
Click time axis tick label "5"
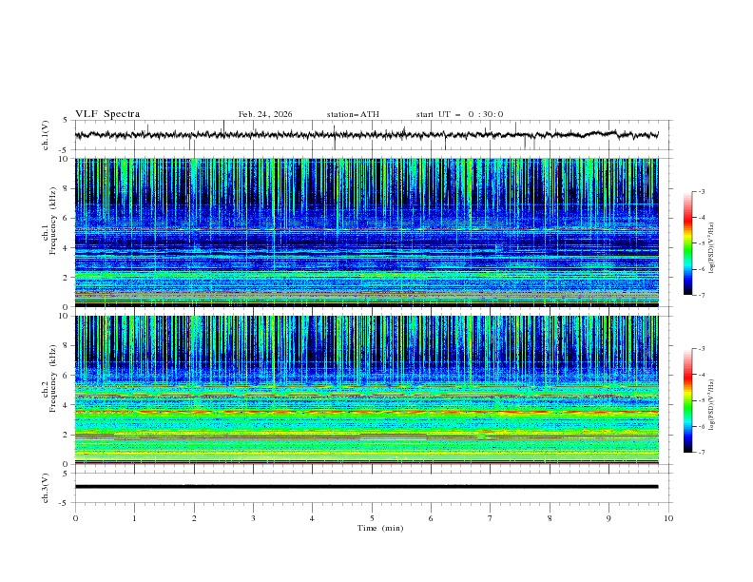[372, 518]
